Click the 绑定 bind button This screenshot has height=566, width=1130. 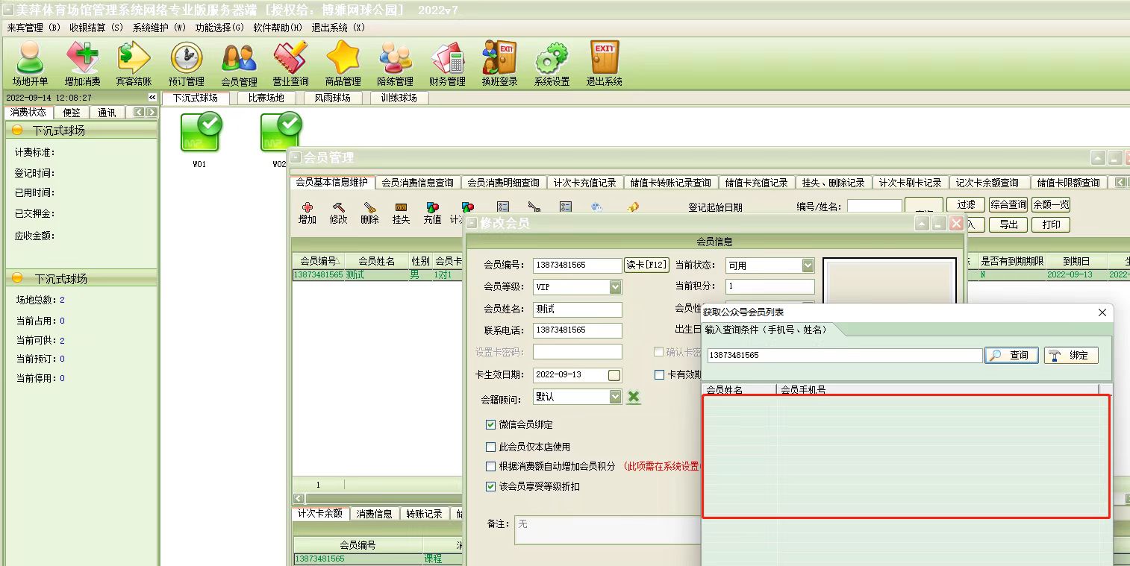click(1071, 356)
